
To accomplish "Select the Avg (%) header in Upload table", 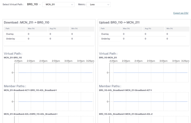I will click(154, 29).
